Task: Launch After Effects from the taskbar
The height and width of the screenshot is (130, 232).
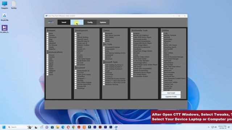Action: 95,127
